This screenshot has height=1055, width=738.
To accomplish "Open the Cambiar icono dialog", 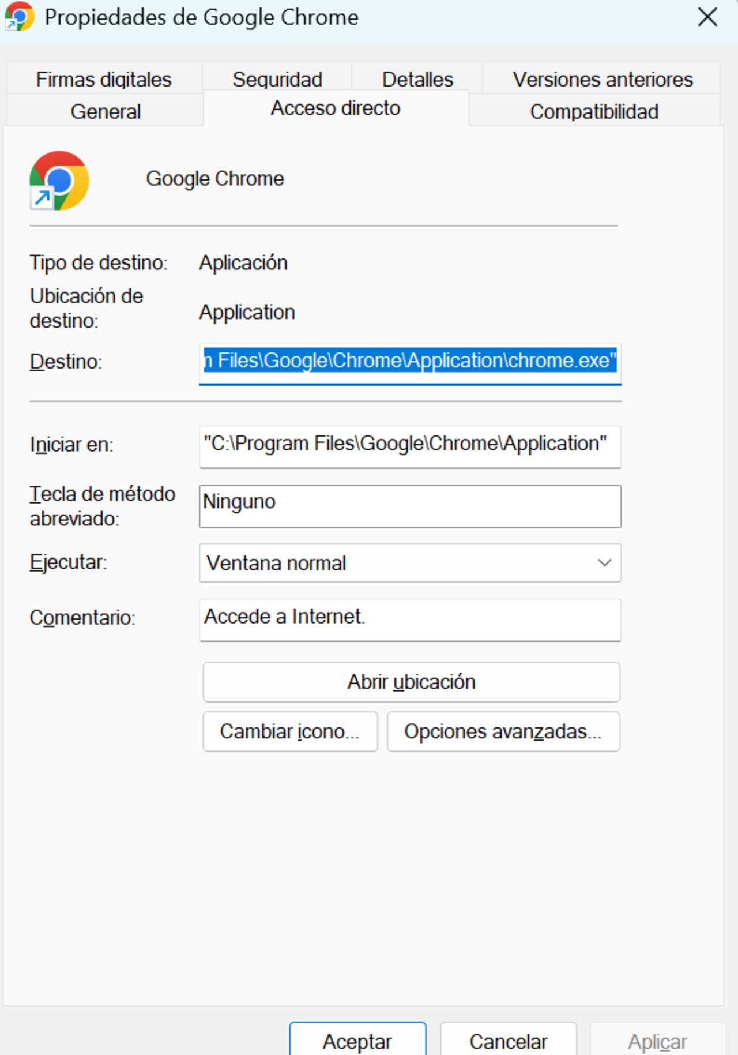I will [x=289, y=731].
